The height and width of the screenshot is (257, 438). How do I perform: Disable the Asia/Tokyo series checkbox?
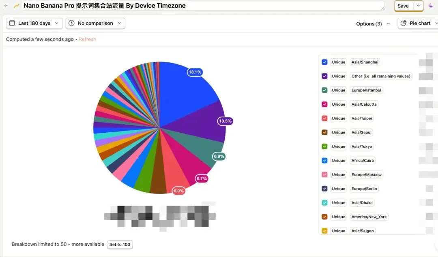(x=324, y=147)
